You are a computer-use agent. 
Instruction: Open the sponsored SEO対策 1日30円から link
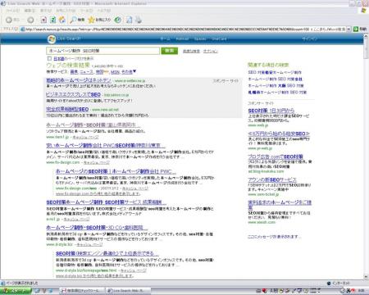pyautogui.click(x=271, y=111)
